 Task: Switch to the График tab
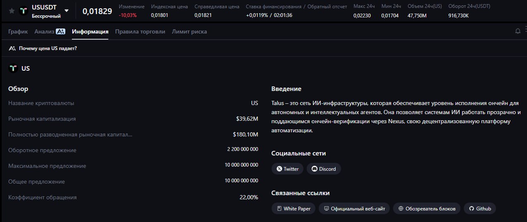coord(18,31)
